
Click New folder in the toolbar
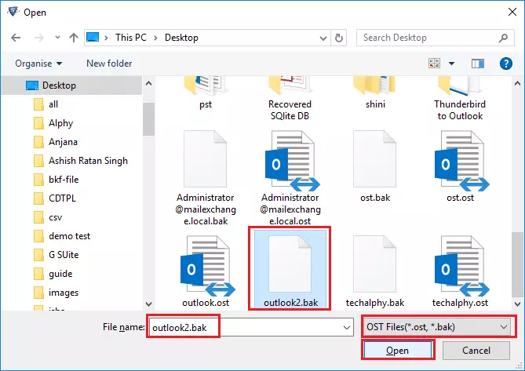[109, 64]
